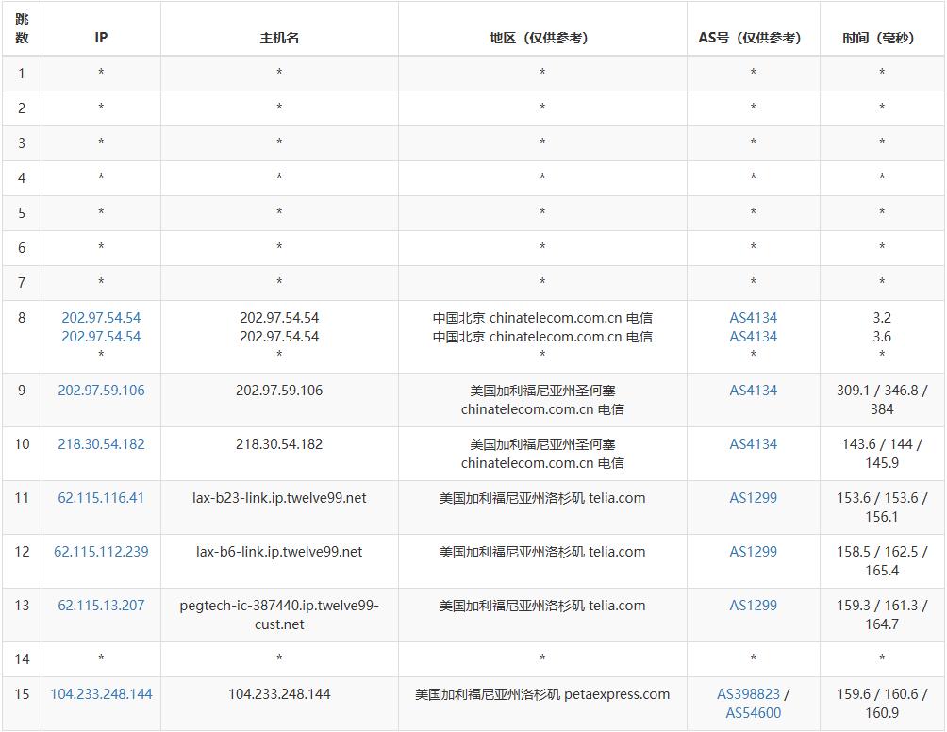
Task: Open the first 202.97.54.54 IP link in hop 8
Action: pyautogui.click(x=101, y=318)
